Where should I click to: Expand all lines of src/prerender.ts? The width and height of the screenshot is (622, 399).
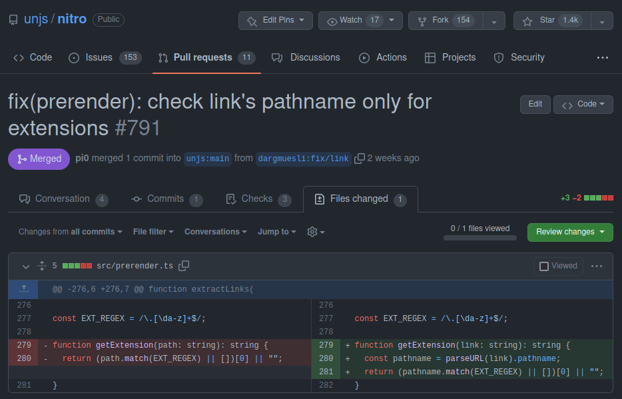tap(42, 266)
